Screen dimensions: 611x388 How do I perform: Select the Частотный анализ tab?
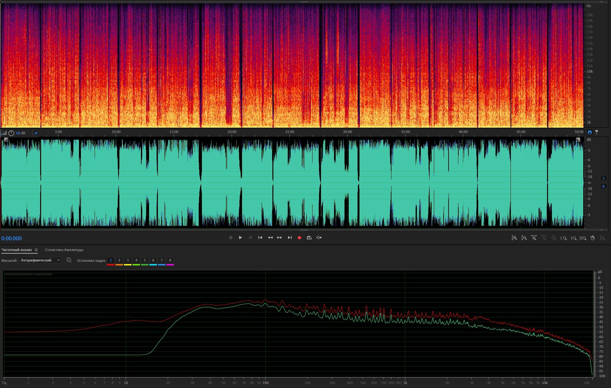17,250
